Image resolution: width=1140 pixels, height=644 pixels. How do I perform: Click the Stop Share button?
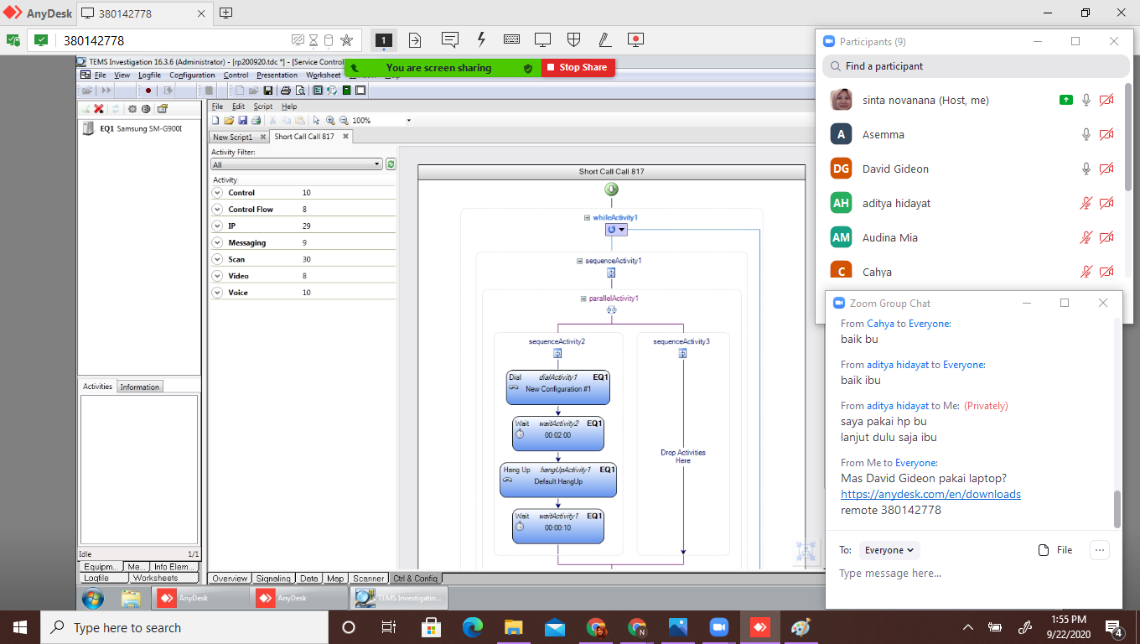coord(578,67)
